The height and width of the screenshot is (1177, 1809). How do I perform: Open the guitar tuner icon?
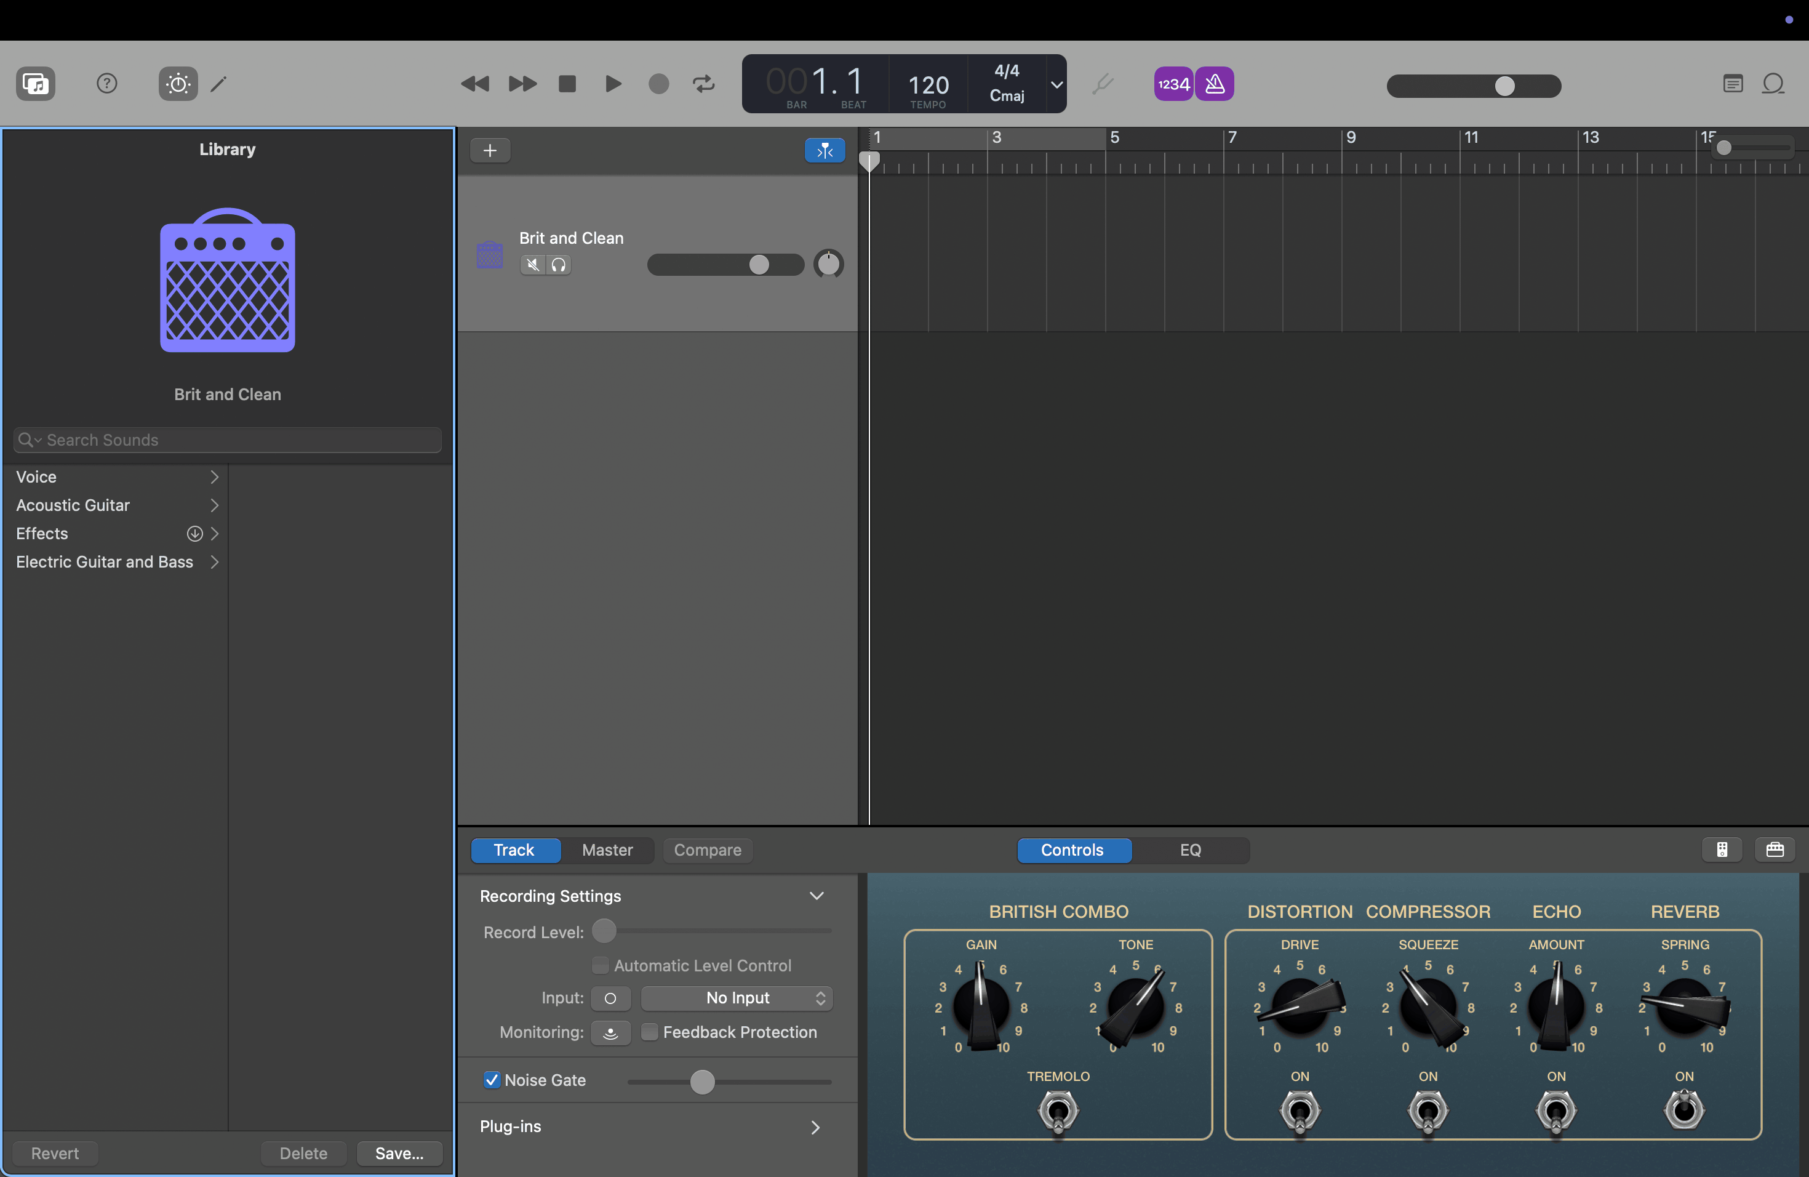(x=1103, y=84)
